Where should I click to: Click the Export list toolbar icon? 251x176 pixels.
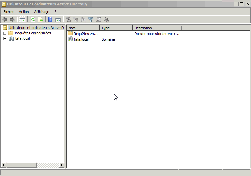40,20
